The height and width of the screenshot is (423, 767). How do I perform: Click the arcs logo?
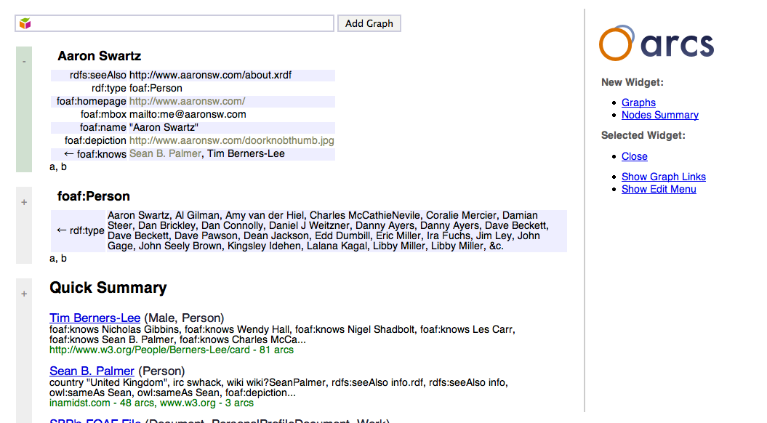[656, 43]
